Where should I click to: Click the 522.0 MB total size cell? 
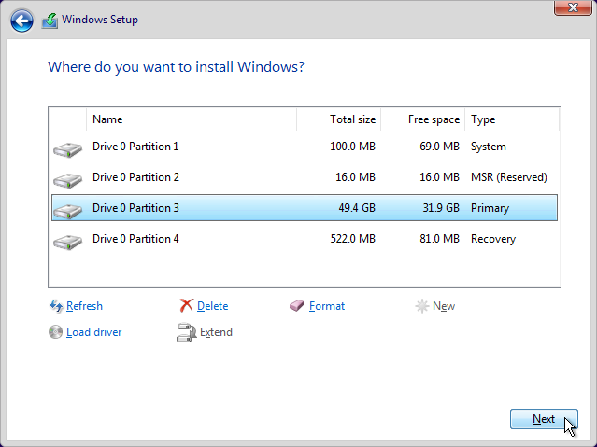352,239
